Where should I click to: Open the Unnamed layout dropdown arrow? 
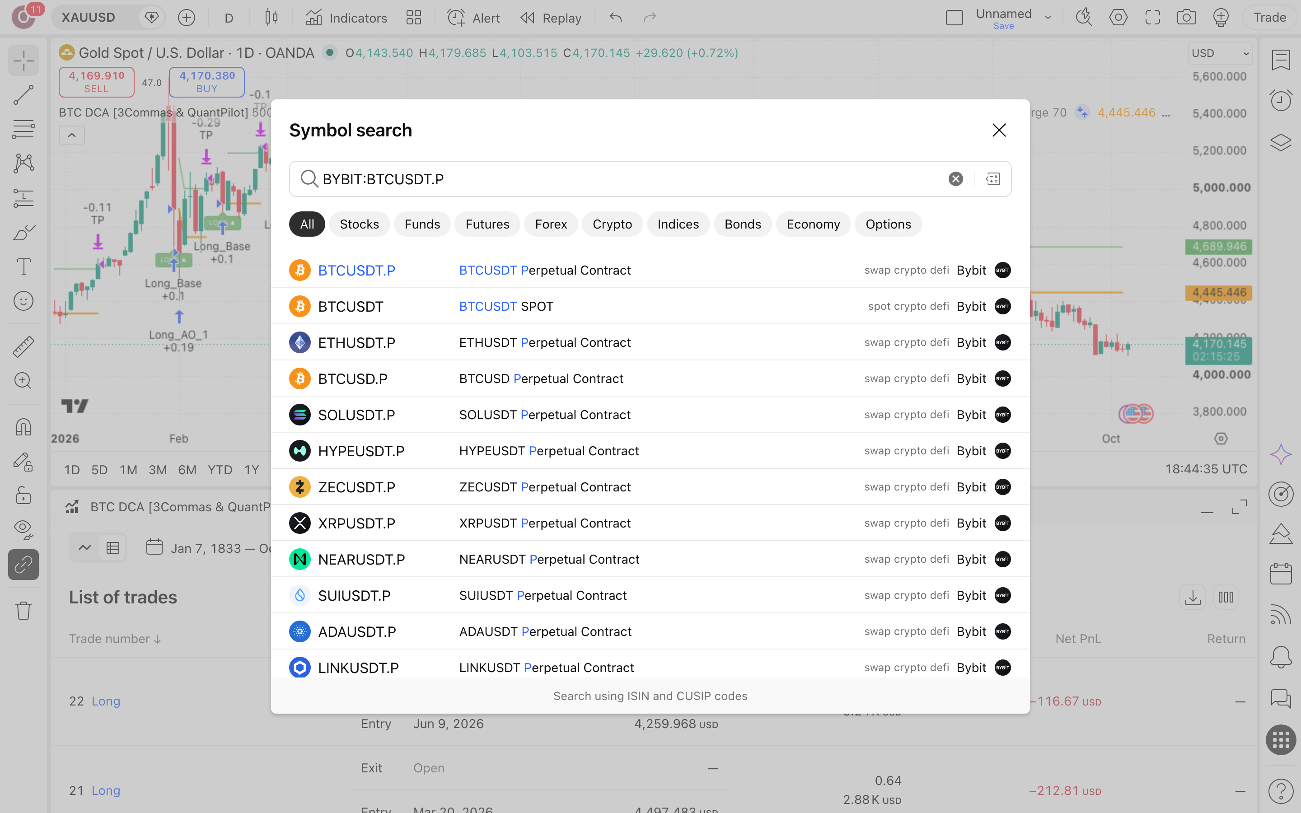tap(1048, 18)
